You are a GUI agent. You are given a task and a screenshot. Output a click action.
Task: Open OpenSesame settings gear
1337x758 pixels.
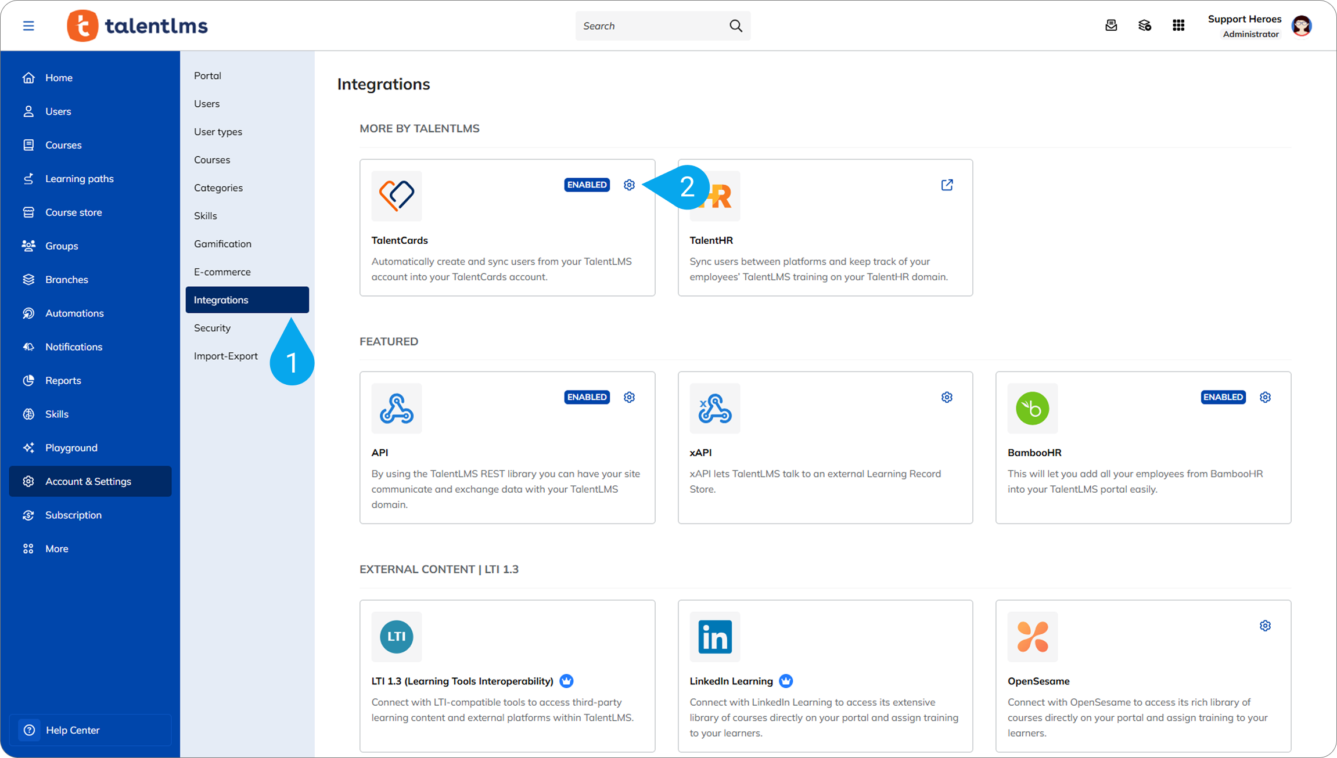1265,626
